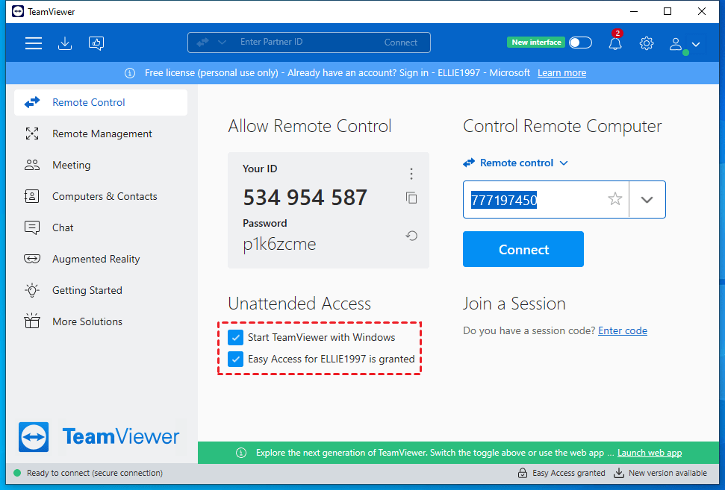Click the Enter code link
This screenshot has width=725, height=490.
coord(623,330)
